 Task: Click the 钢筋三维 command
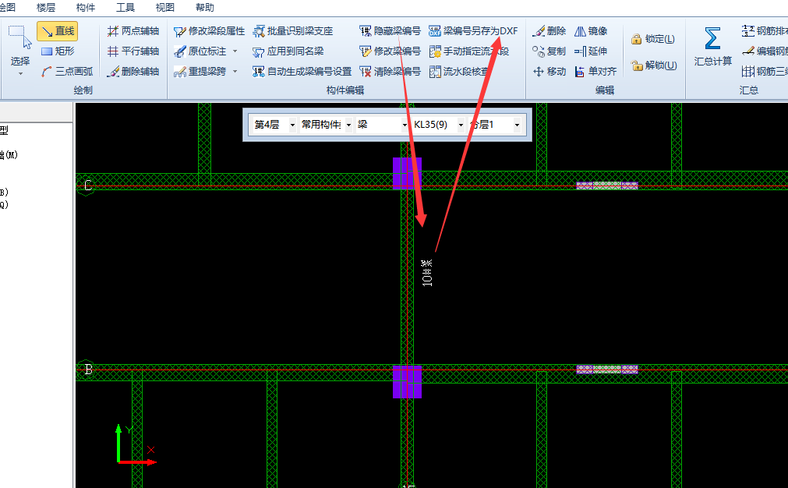765,72
